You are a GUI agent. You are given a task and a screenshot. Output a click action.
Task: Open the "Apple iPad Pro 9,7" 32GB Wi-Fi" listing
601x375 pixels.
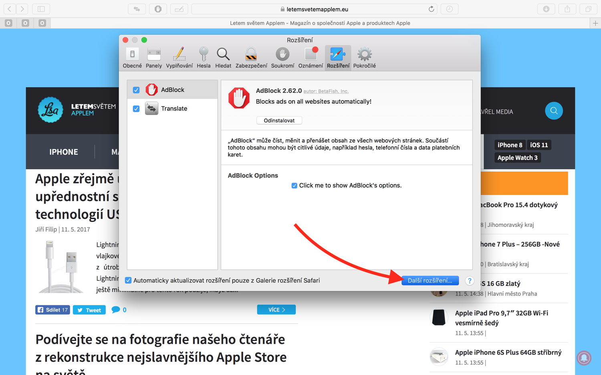[x=502, y=318]
